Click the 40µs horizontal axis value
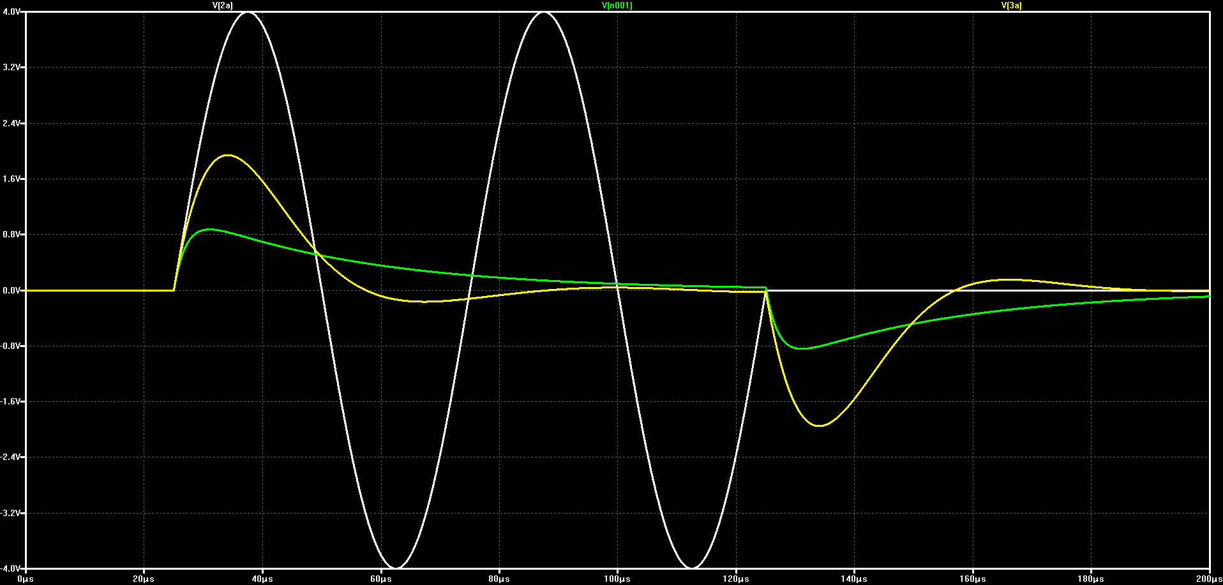The width and height of the screenshot is (1223, 585). click(x=262, y=579)
